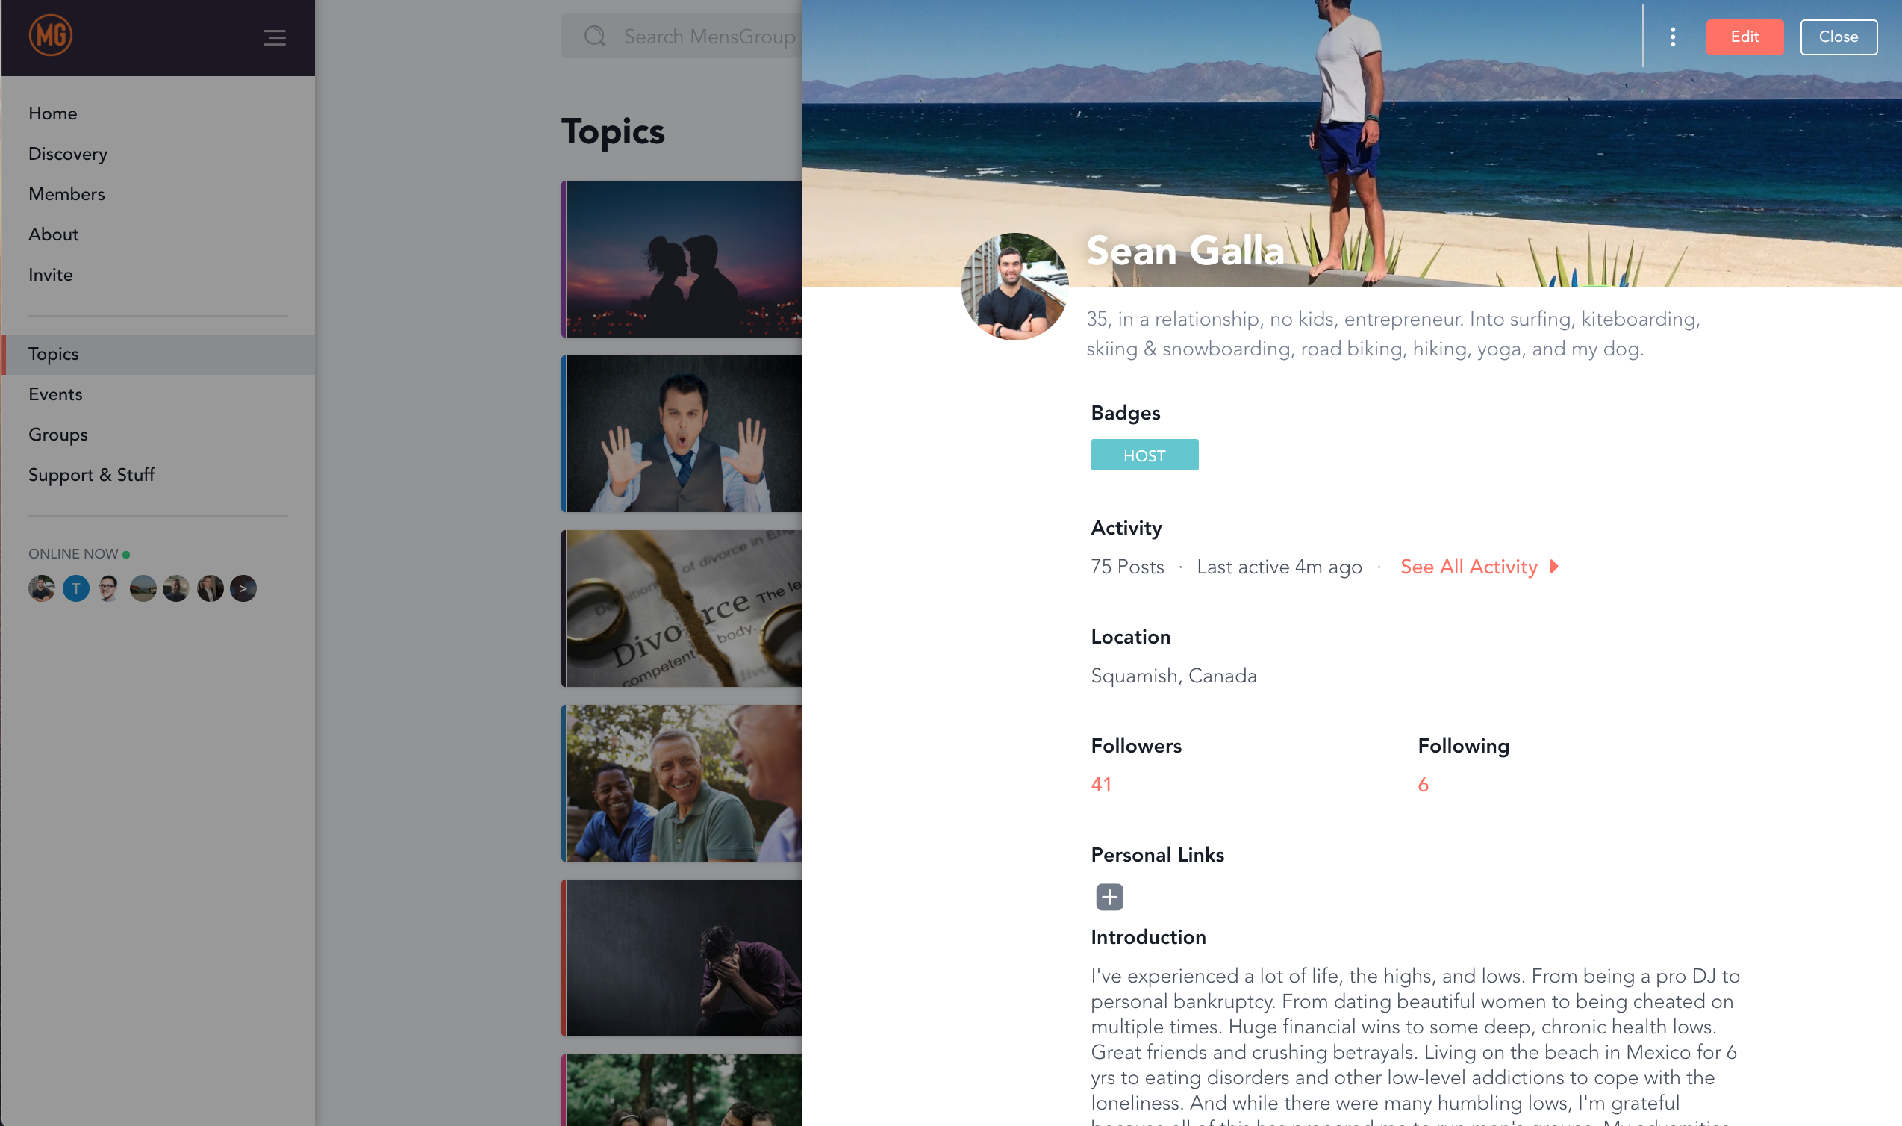View the 6 following list
This screenshot has width=1902, height=1126.
pyautogui.click(x=1423, y=785)
